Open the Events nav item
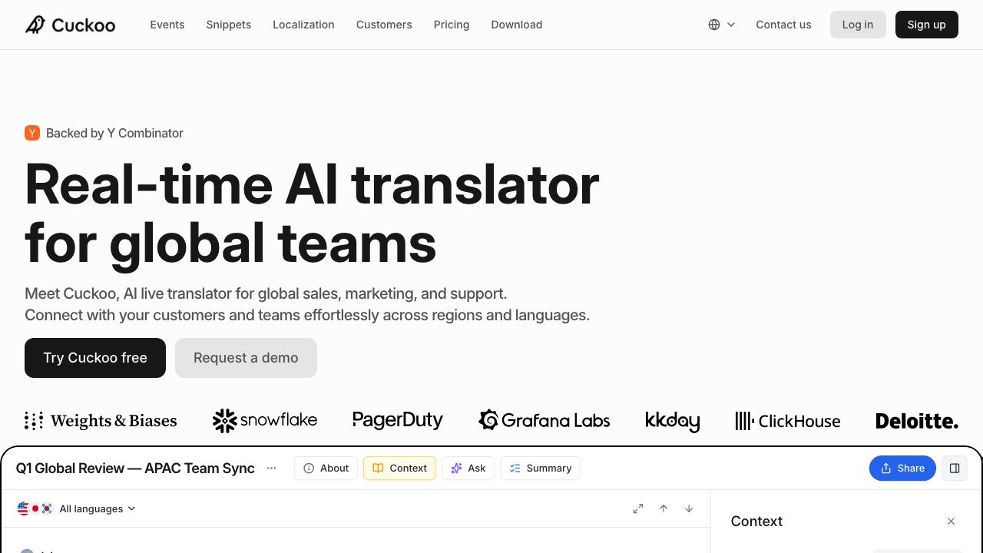 click(x=167, y=25)
